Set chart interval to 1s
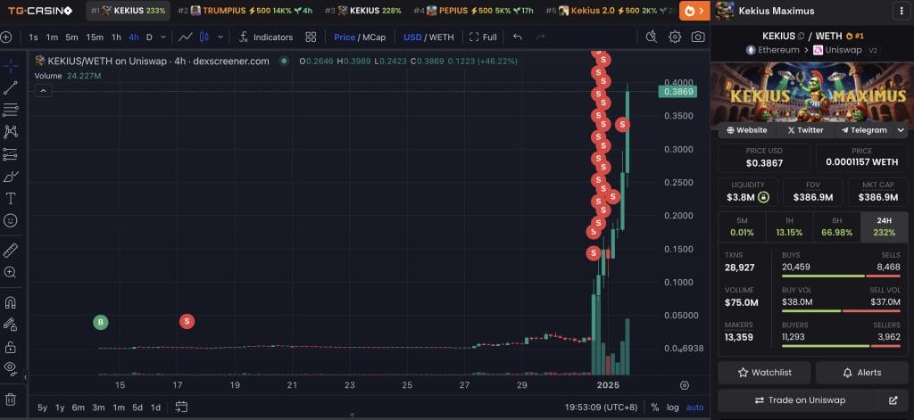Viewport: 914px width, 420px height. coord(33,37)
